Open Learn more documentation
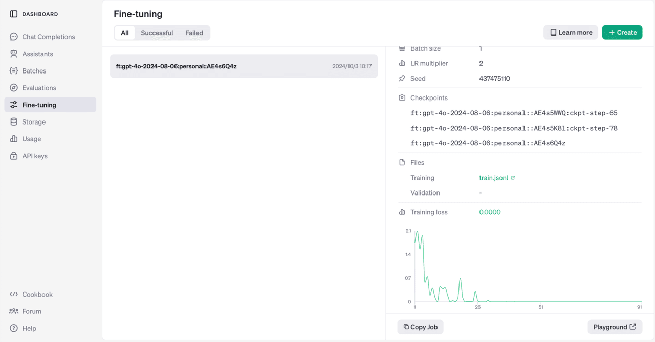The height and width of the screenshot is (342, 655). [x=571, y=32]
